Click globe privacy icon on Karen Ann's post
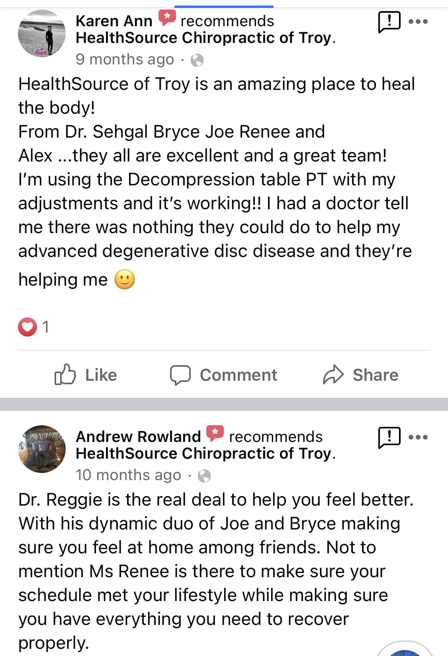This screenshot has width=448, height=656. click(197, 60)
